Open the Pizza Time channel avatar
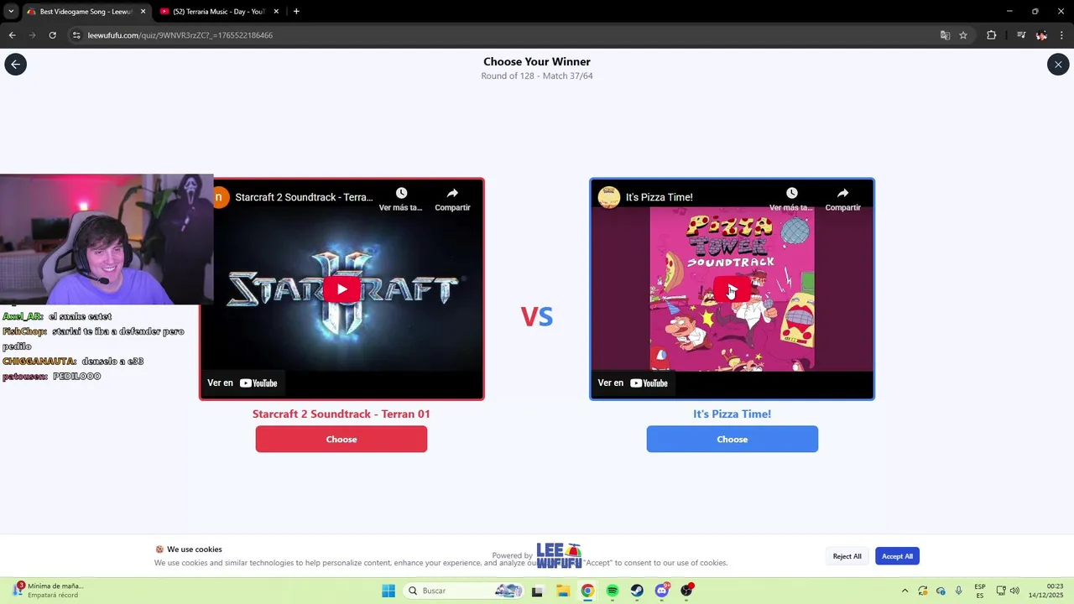Viewport: 1074px width, 604px height. click(x=609, y=197)
